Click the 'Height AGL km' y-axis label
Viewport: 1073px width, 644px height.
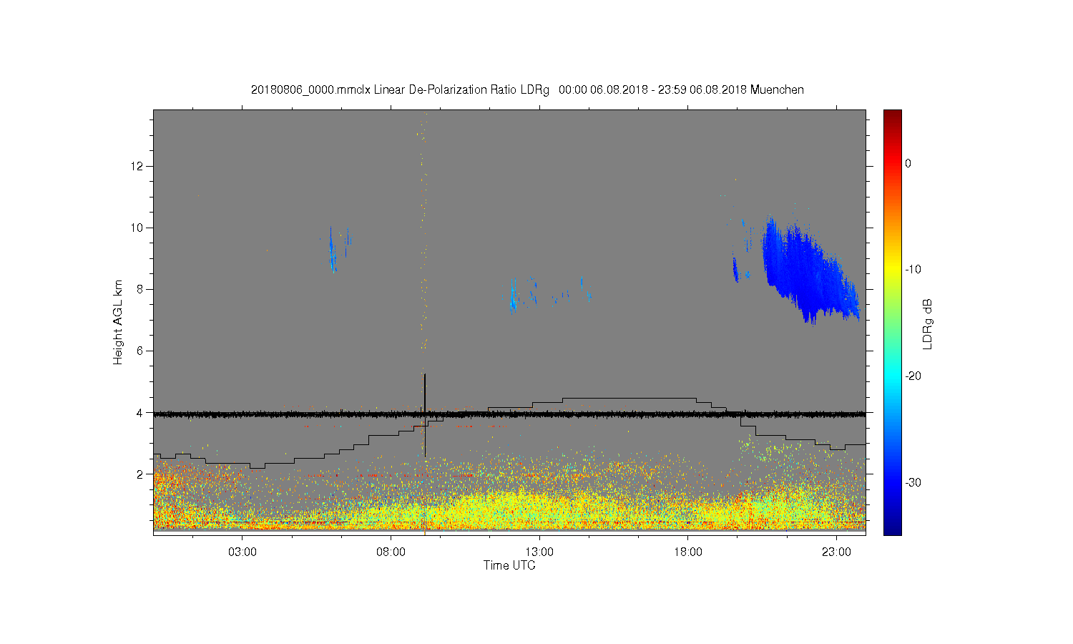pyautogui.click(x=118, y=322)
